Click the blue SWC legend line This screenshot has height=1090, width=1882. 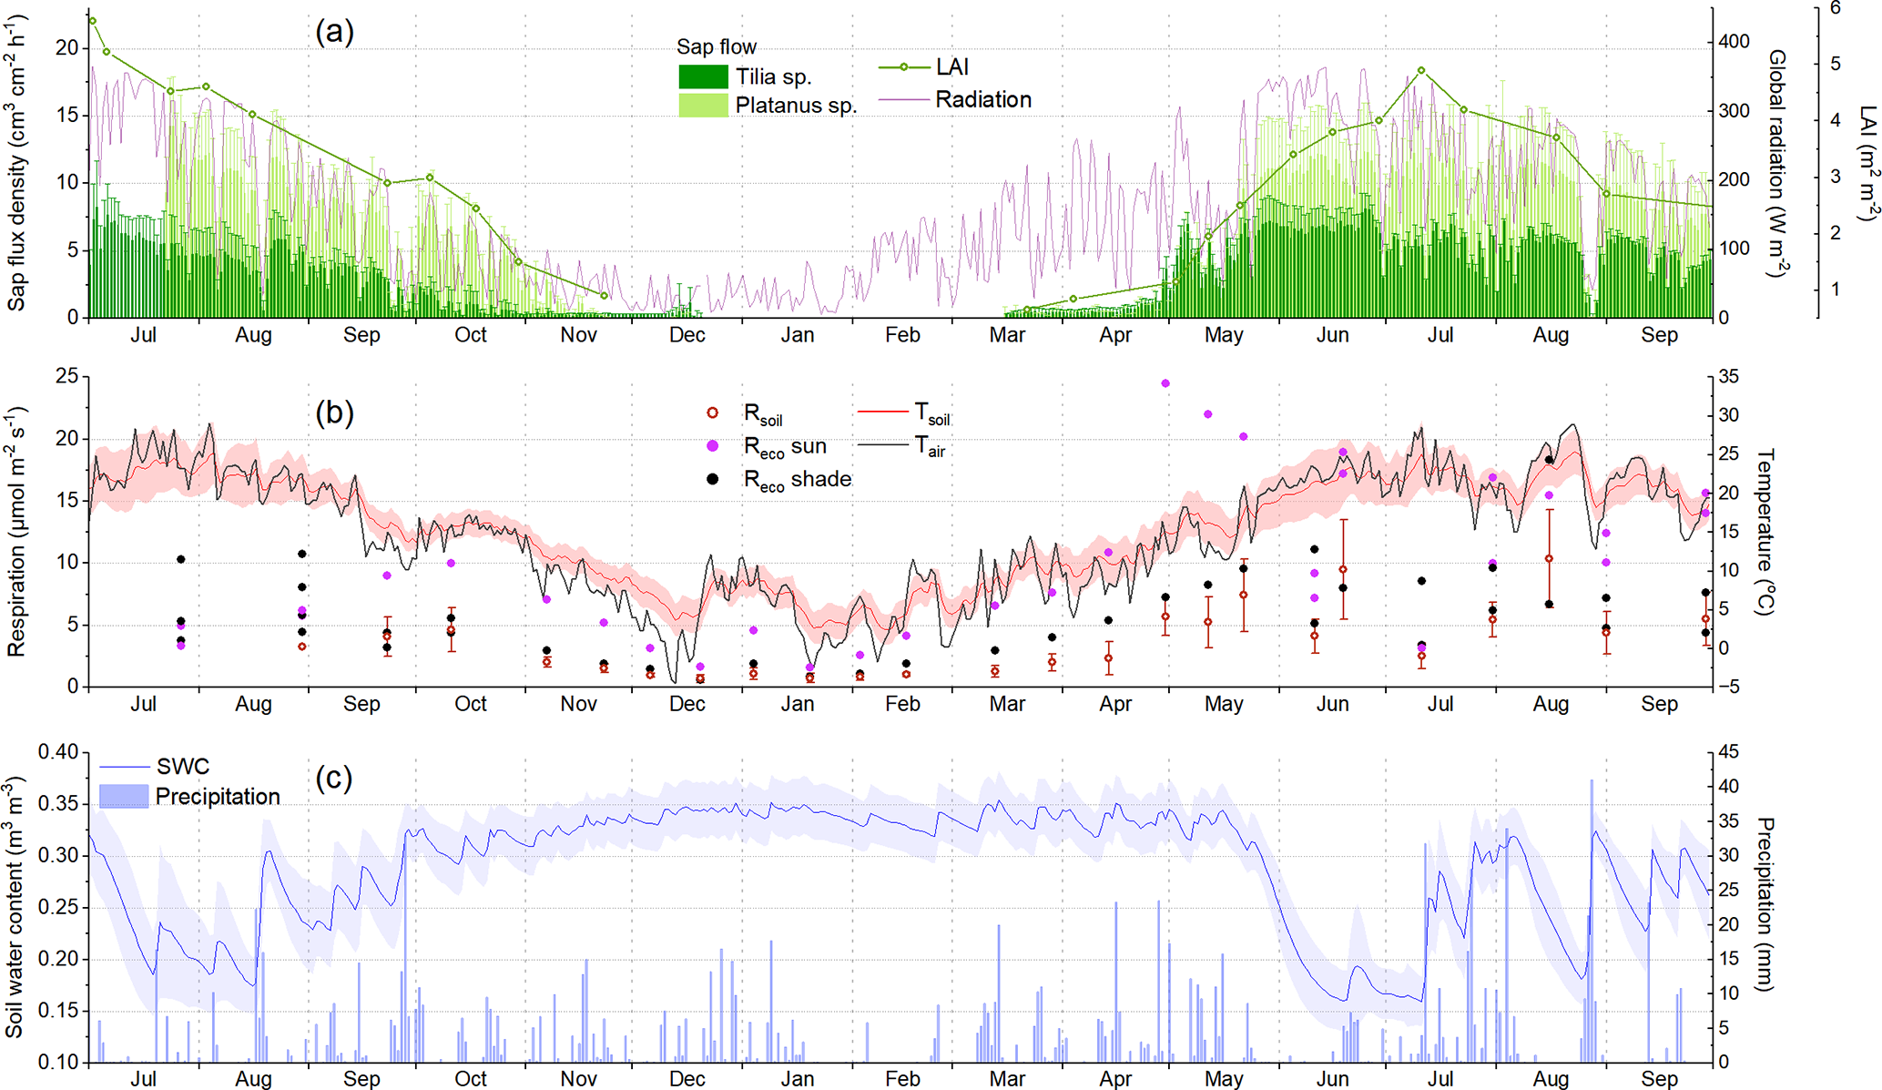[123, 767]
